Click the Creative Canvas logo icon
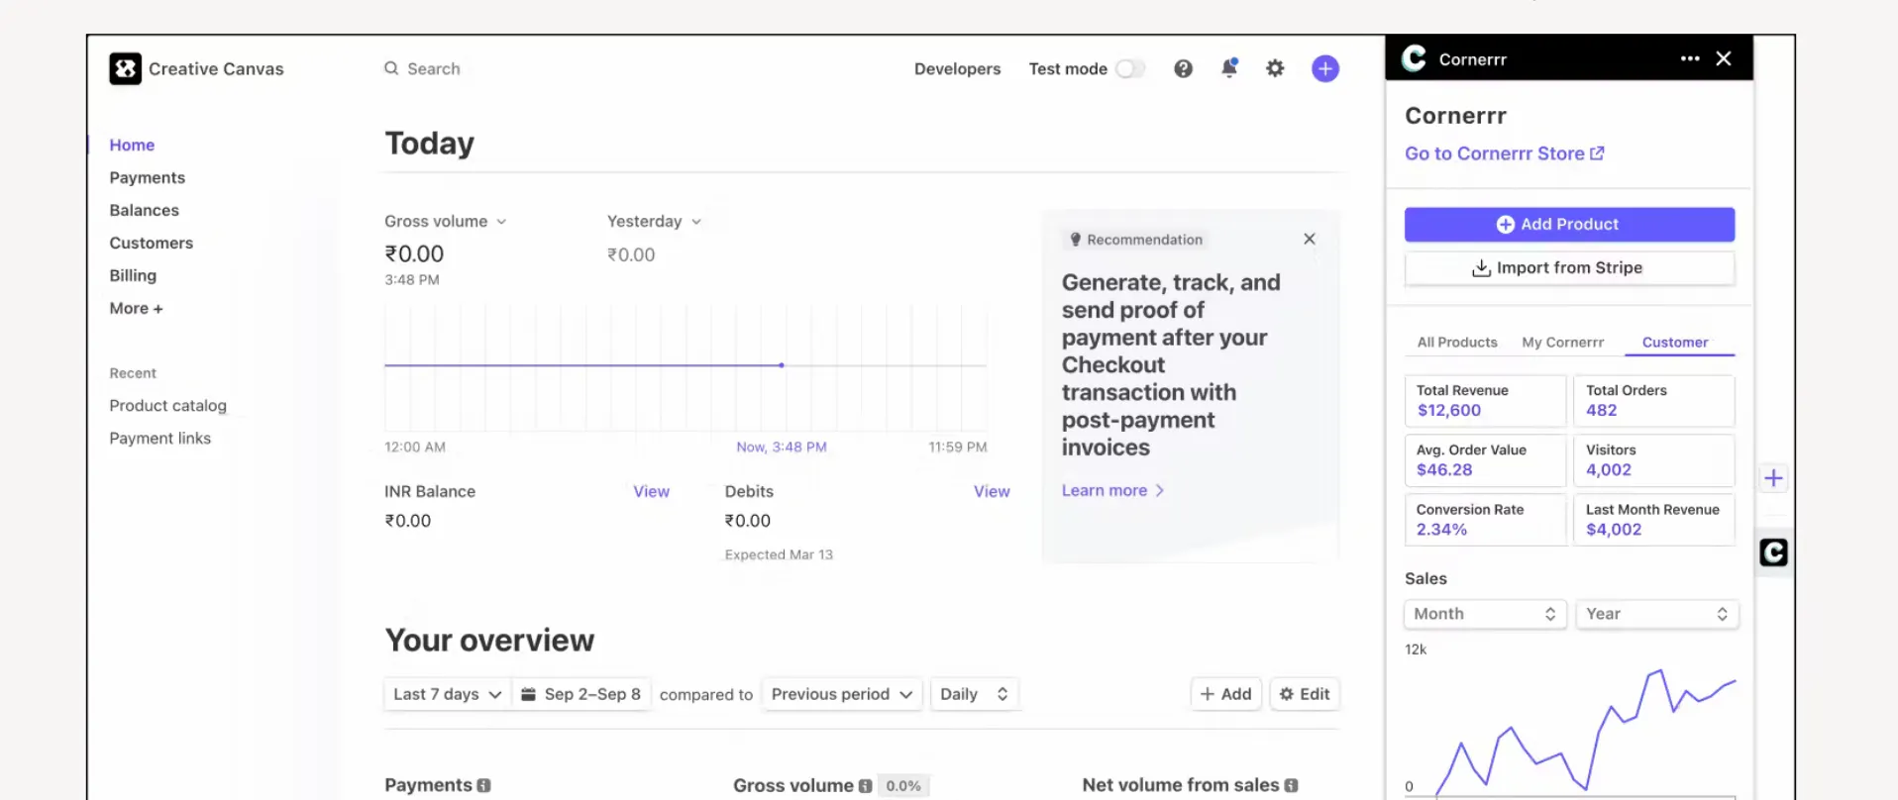 125,68
